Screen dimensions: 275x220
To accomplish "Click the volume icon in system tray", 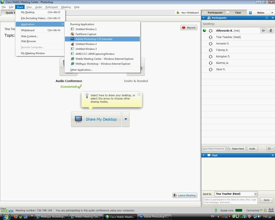I will [x=260, y=216].
